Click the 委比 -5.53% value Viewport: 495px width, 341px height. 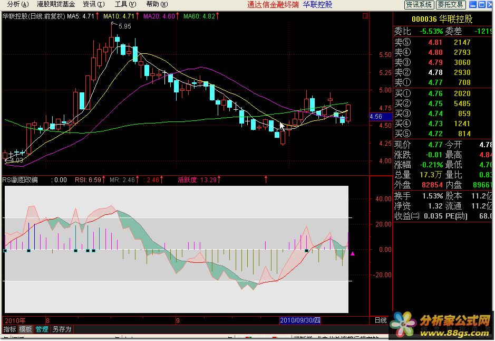tap(431, 31)
